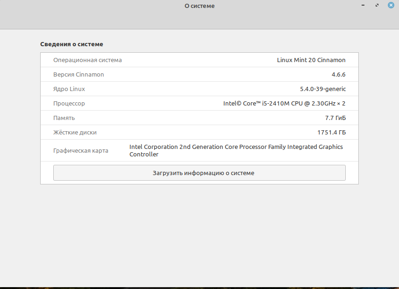Click the Процессор label
The image size is (399, 289).
(69, 104)
